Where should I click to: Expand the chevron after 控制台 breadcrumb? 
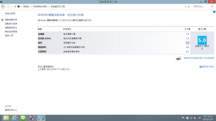31,7
